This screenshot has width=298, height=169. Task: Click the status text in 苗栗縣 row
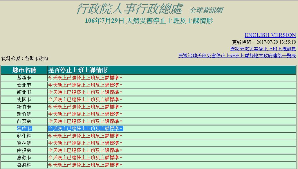pos(85,121)
